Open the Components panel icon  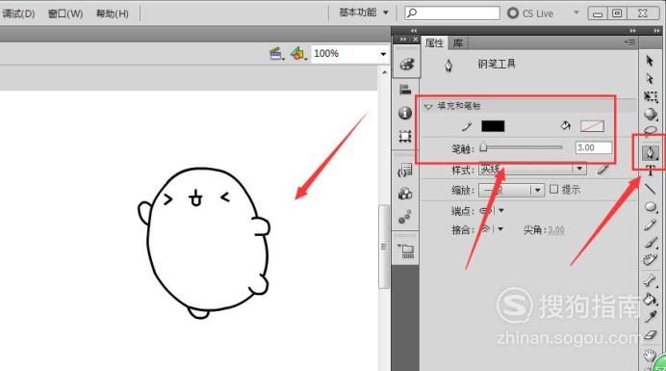coord(405,194)
